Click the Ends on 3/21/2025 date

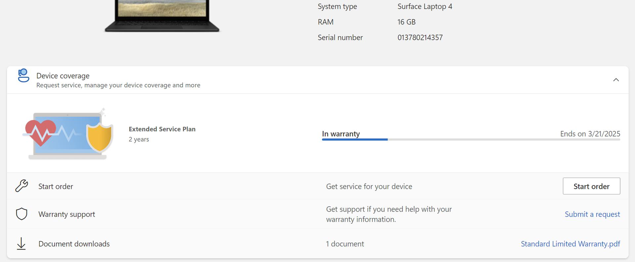coord(590,134)
